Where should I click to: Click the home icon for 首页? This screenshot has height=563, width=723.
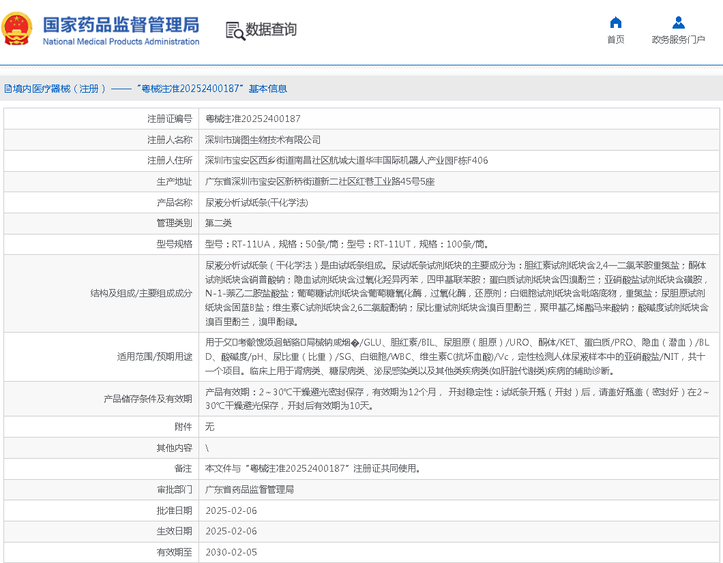[x=615, y=22]
